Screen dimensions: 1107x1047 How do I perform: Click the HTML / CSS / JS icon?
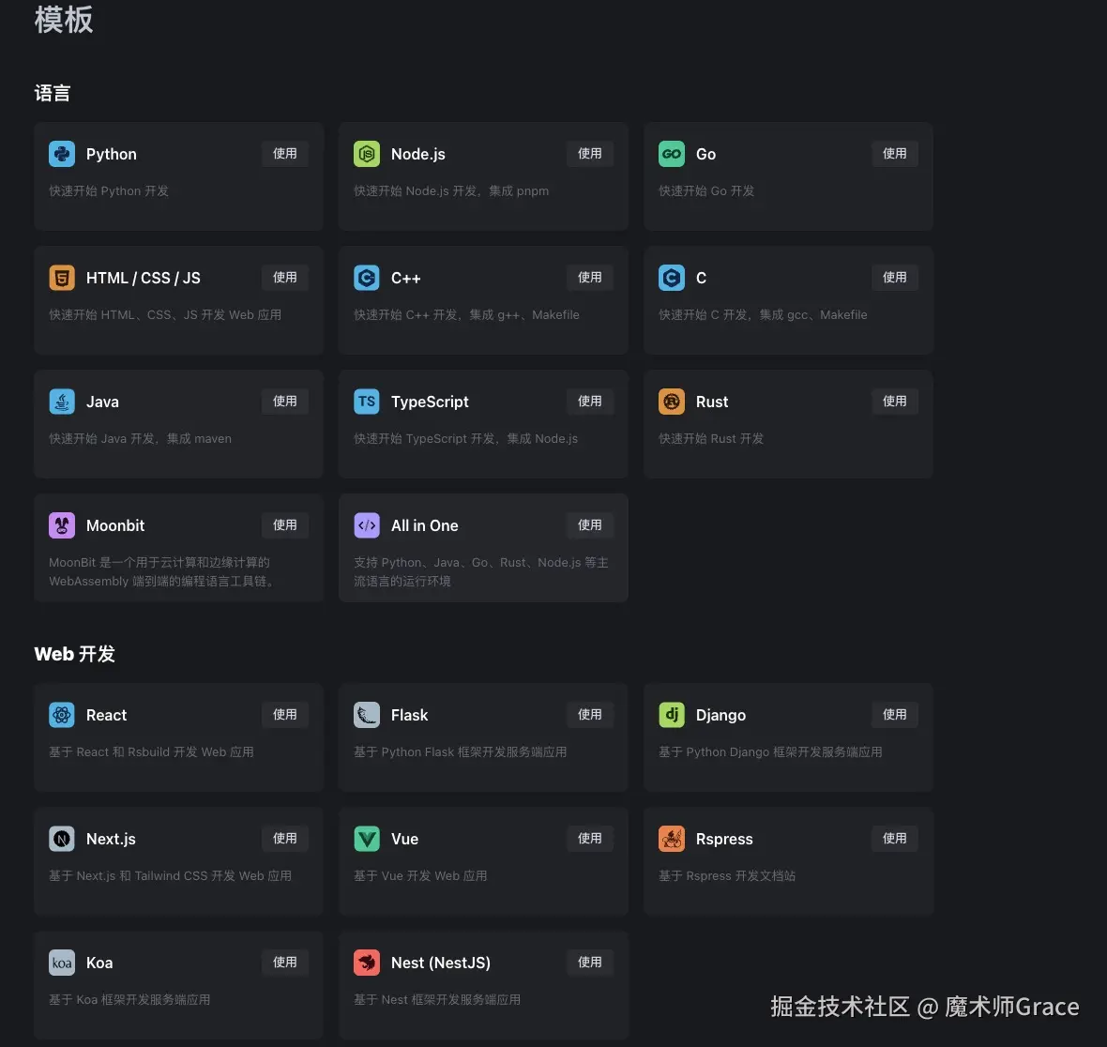61,278
